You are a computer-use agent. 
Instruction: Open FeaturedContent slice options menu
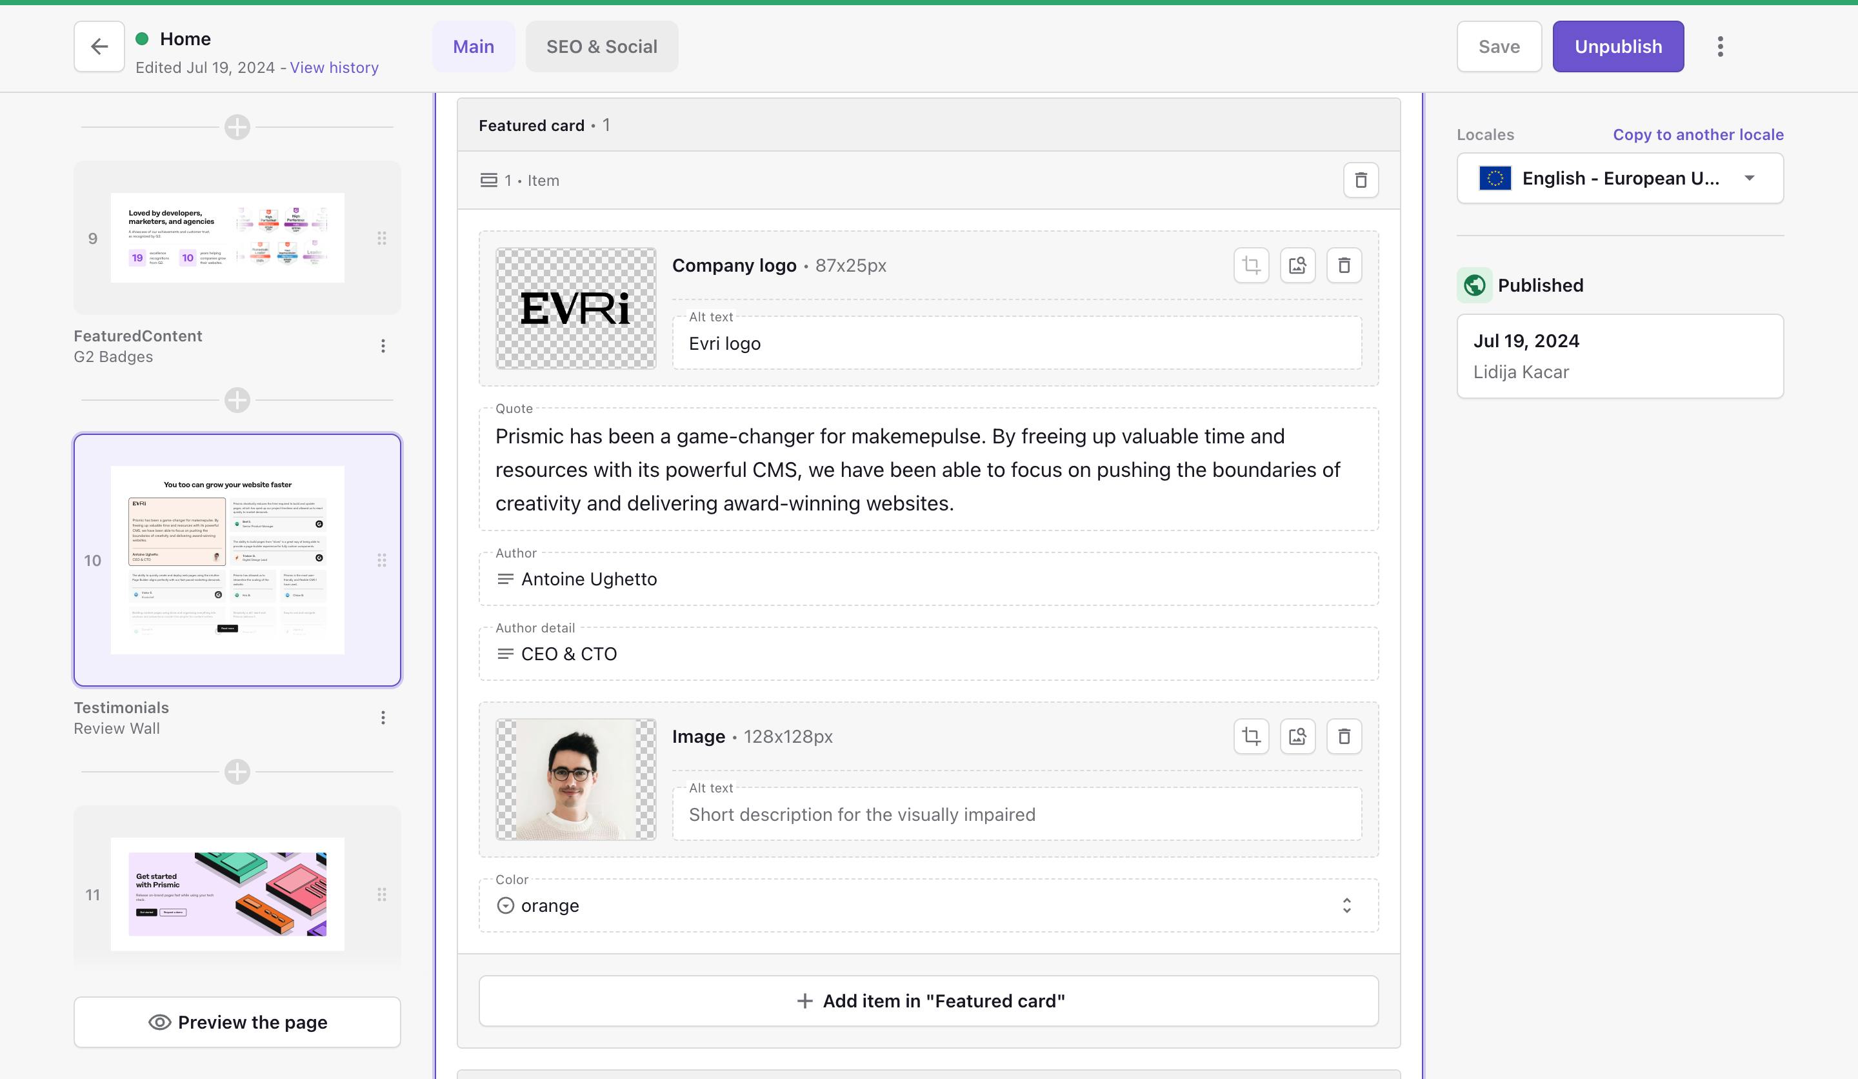(x=383, y=346)
